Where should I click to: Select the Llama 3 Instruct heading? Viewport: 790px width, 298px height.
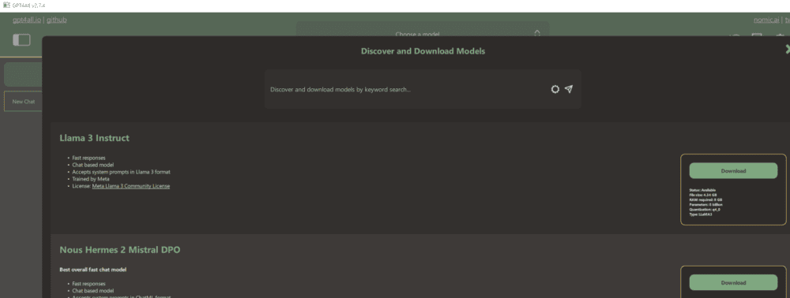pyautogui.click(x=94, y=138)
